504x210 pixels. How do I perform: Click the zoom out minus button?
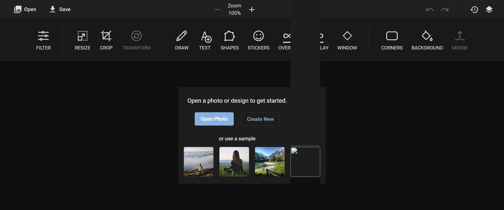217,10
